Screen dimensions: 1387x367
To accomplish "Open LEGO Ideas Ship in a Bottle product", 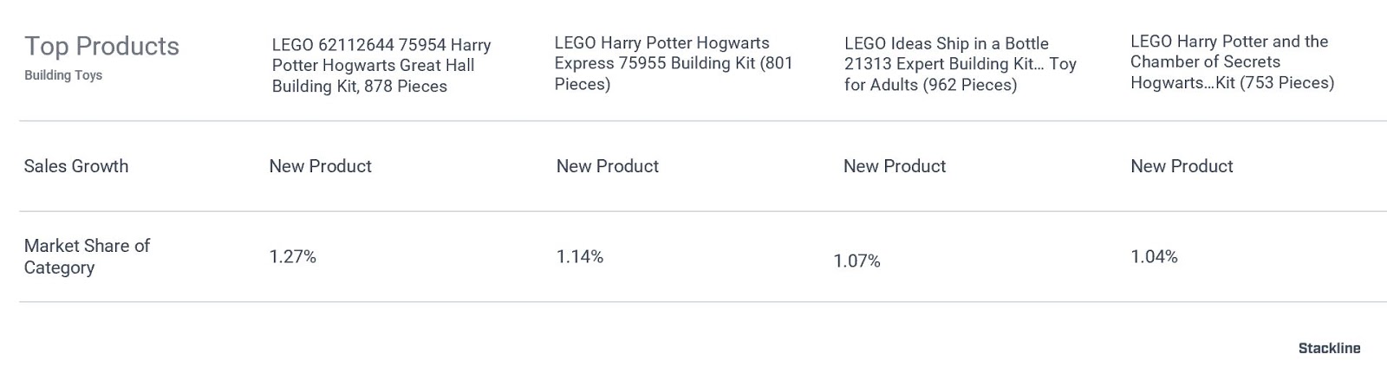I will click(960, 64).
